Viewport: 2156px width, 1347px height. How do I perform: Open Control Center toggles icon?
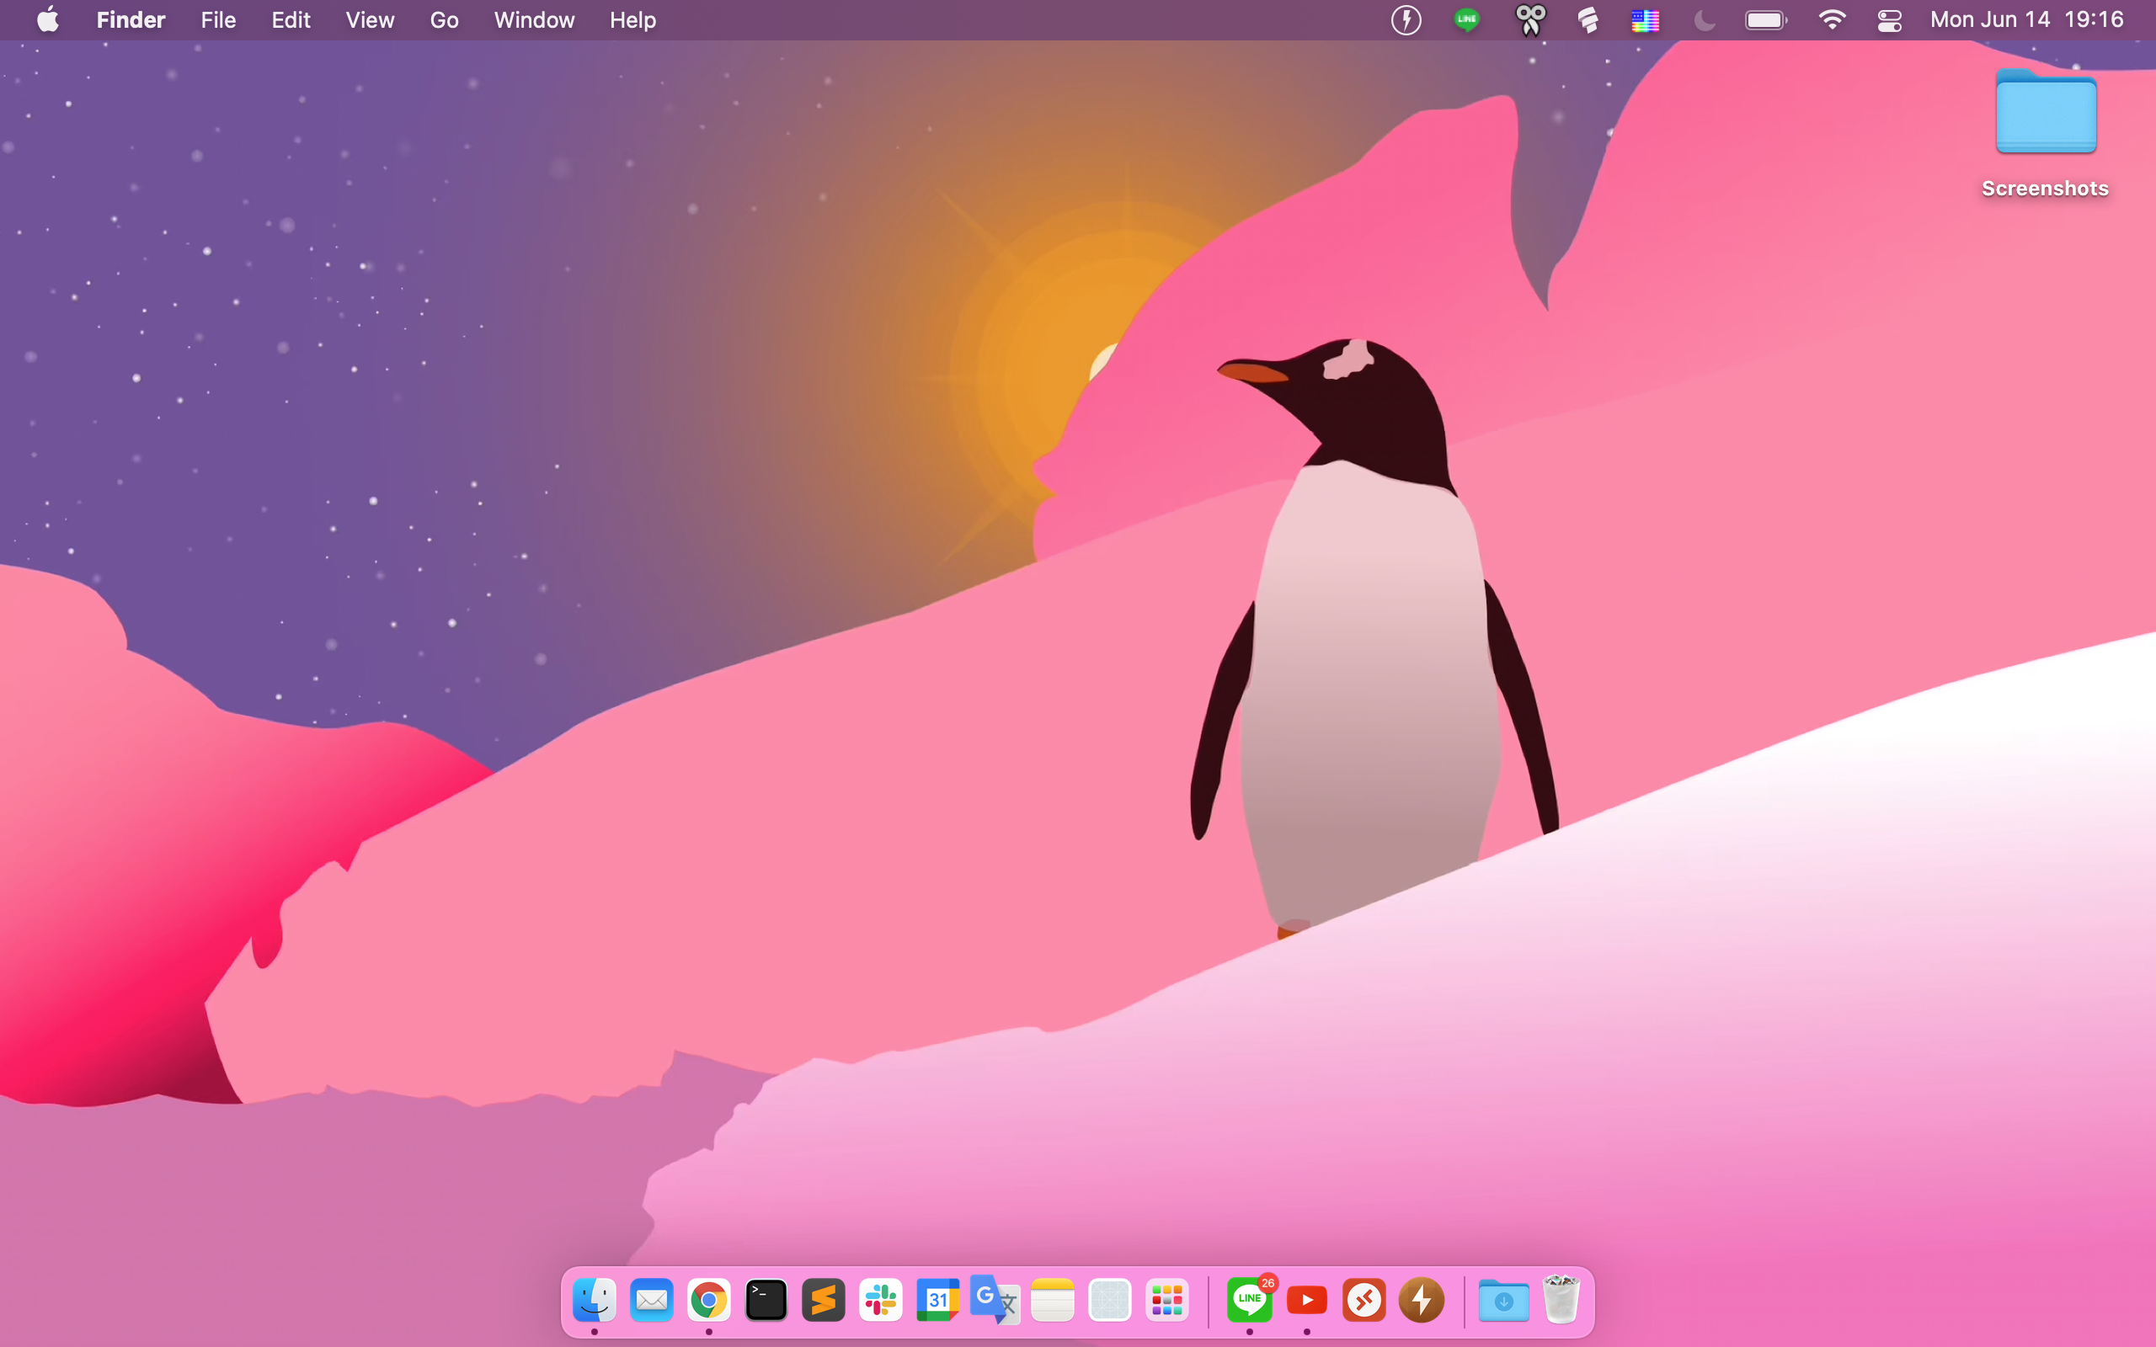tap(1890, 19)
